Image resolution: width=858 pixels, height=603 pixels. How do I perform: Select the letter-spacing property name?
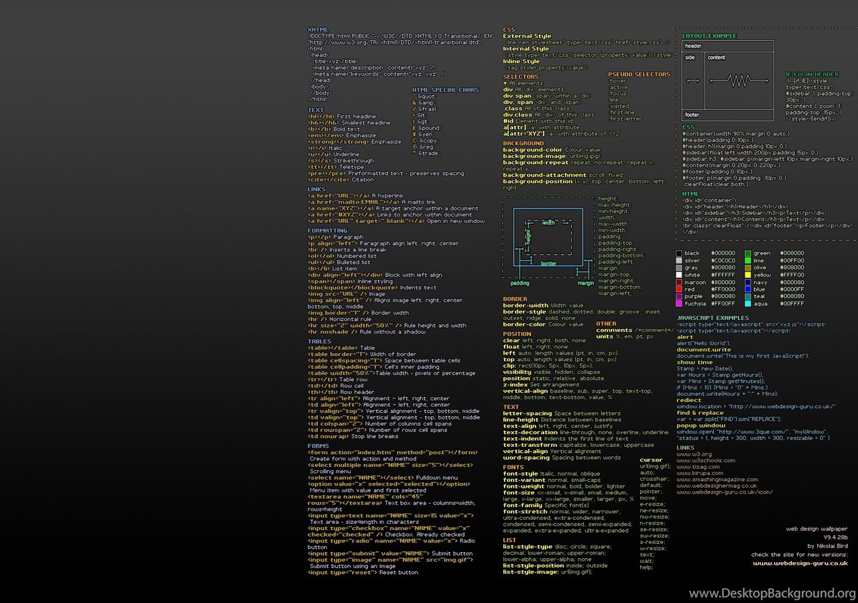[x=528, y=413]
